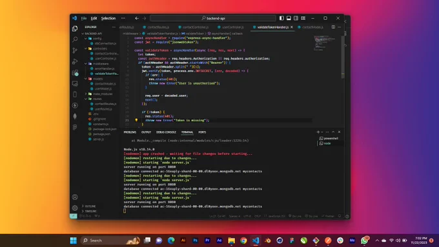
Task: Open package.json in the file tree
Action: coord(101,134)
